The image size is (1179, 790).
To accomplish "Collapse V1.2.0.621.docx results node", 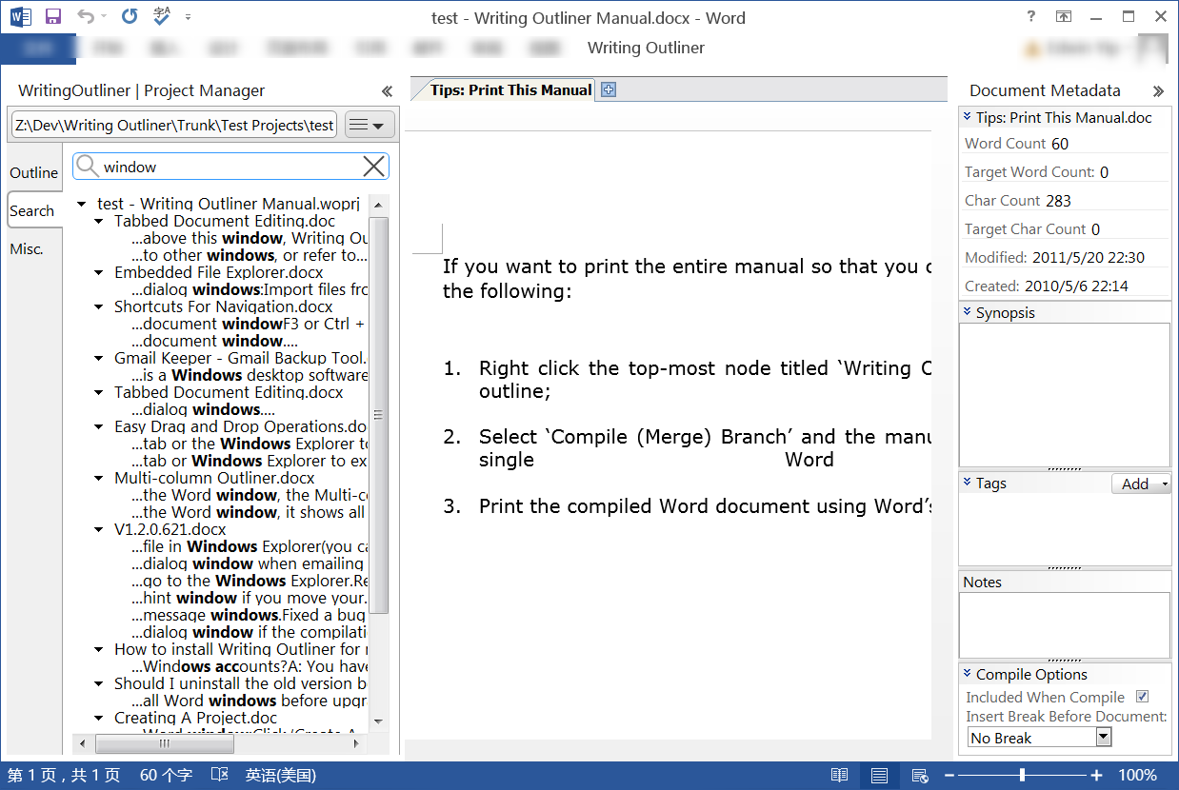I will click(99, 529).
